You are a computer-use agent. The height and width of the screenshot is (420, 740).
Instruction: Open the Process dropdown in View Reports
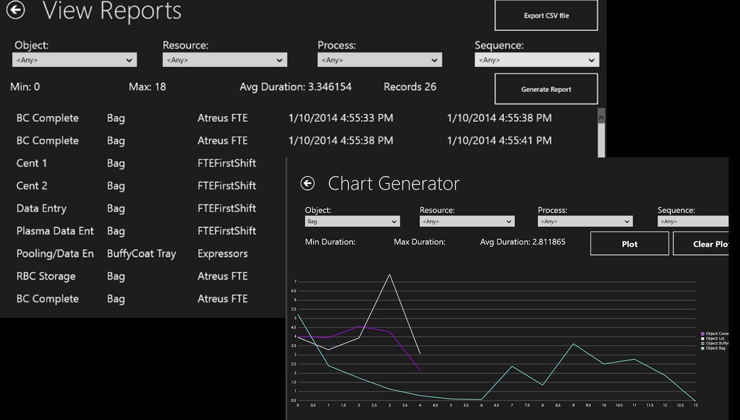(x=380, y=60)
